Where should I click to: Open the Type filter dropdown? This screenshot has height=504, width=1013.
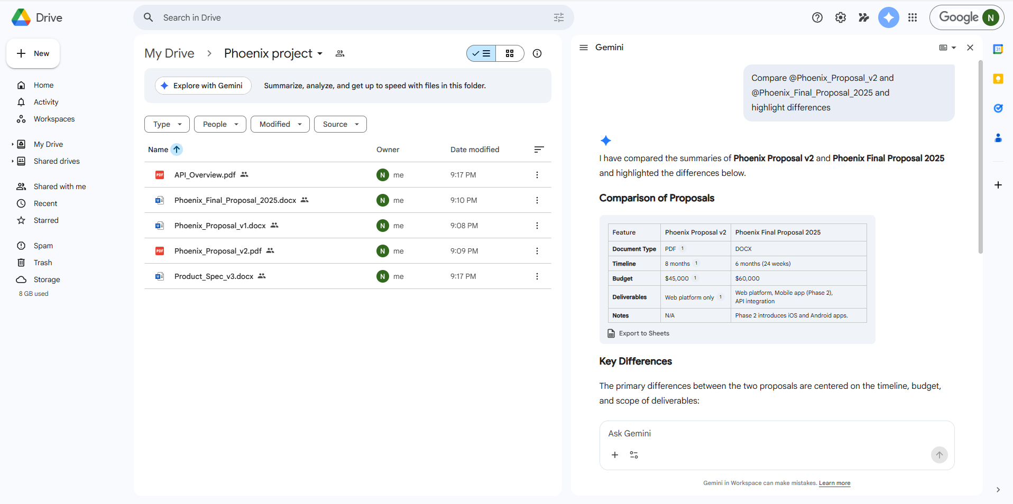tap(167, 124)
